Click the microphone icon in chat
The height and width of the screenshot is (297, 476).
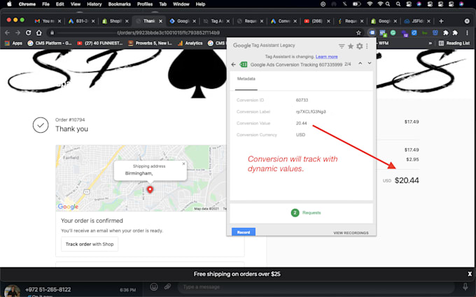465,287
